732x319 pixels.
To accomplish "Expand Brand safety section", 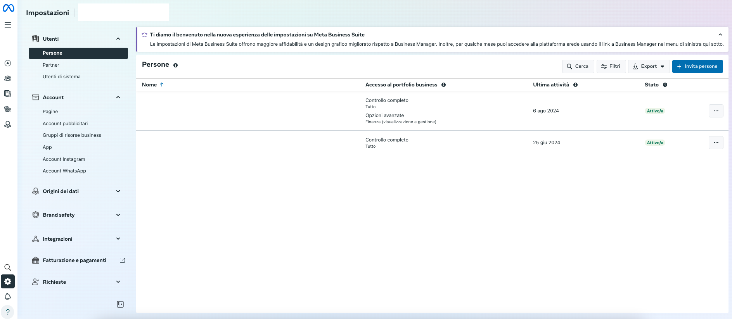I will (118, 215).
